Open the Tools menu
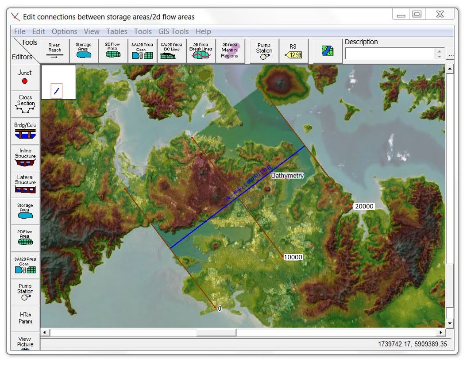 coord(143,31)
